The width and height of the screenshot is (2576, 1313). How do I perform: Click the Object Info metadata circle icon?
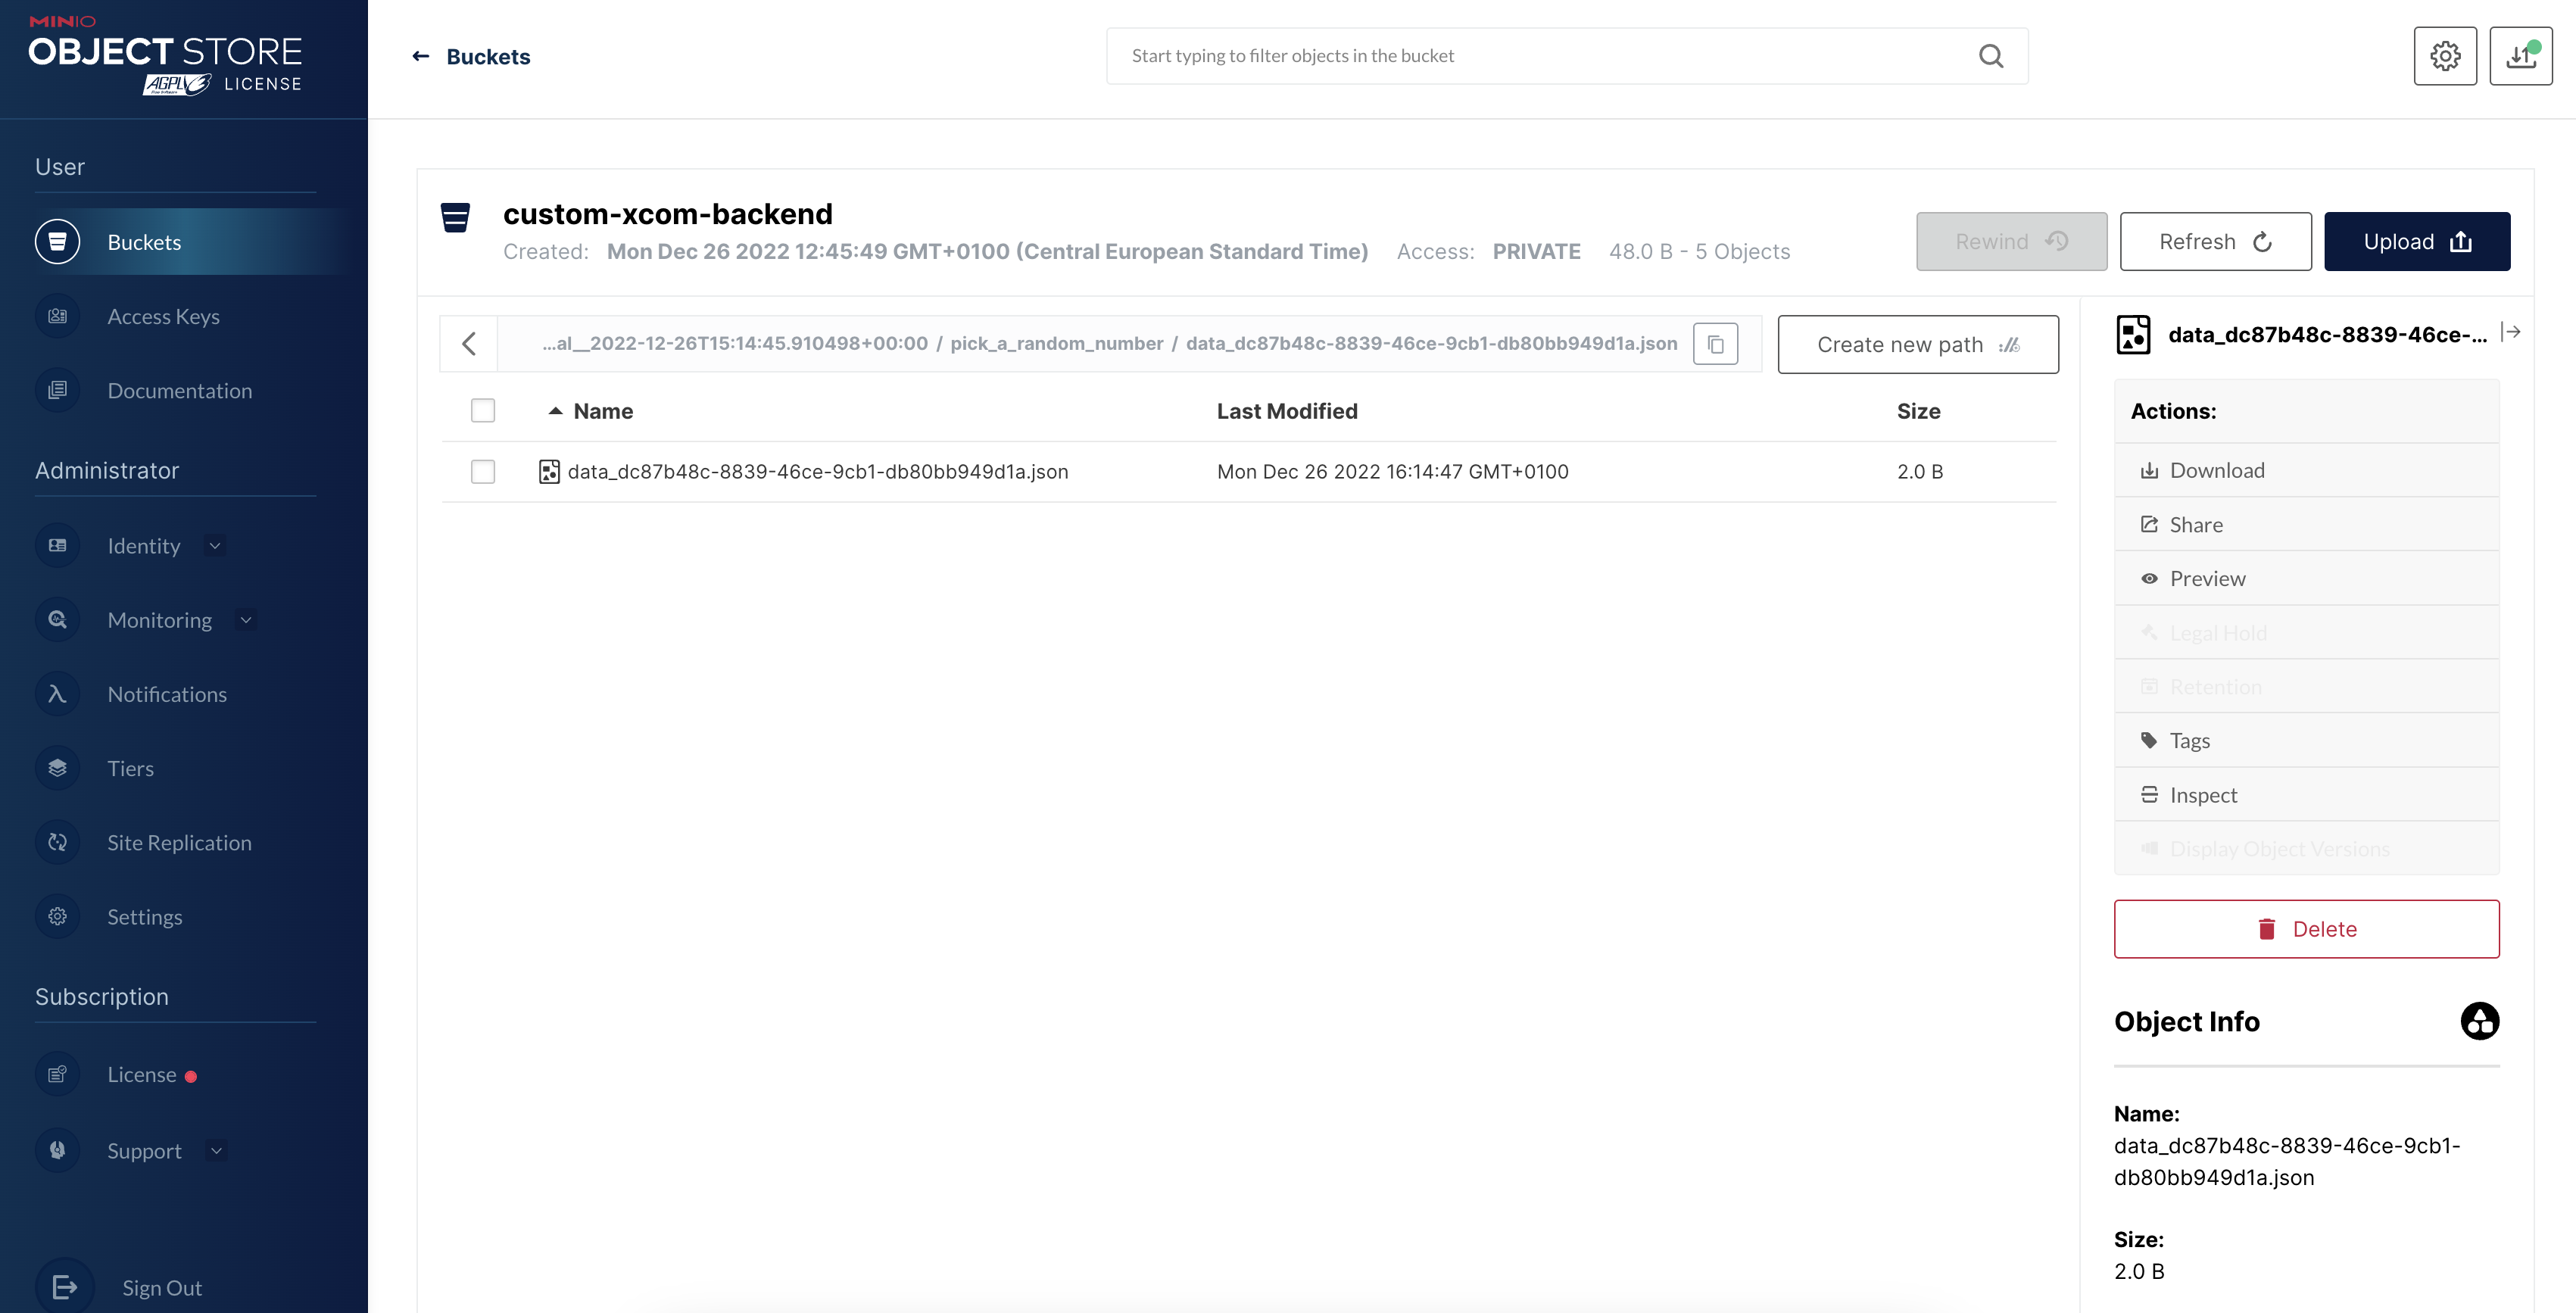tap(2479, 1021)
